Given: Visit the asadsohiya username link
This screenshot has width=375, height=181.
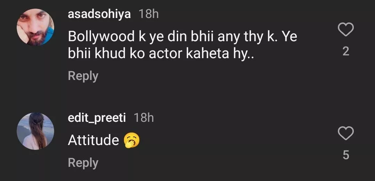Looking at the screenshot, I should click(x=99, y=15).
